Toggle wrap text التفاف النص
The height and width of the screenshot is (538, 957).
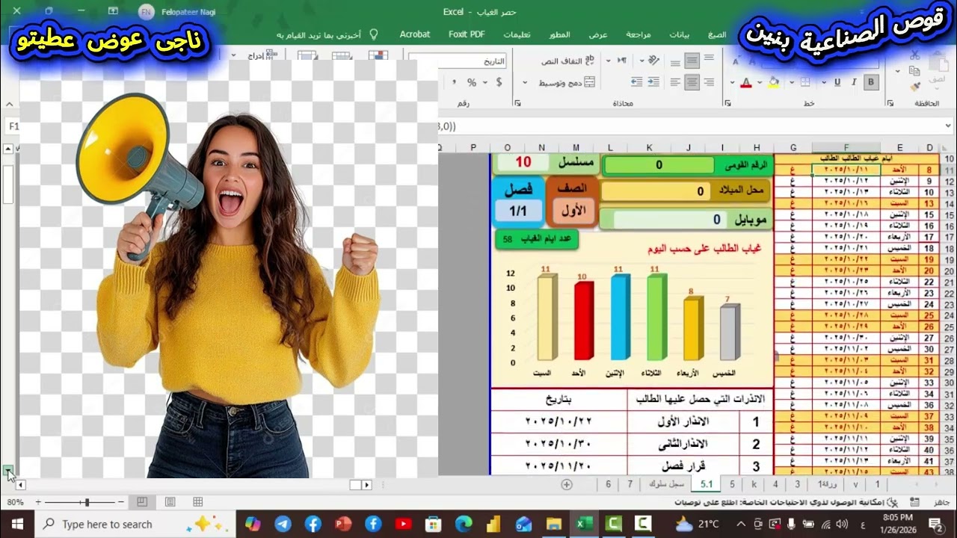568,61
